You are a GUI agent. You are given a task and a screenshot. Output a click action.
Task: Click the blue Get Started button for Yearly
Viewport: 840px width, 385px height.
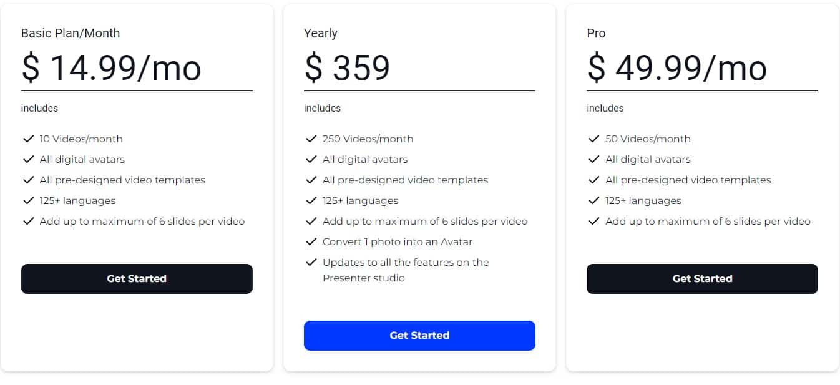click(x=419, y=335)
